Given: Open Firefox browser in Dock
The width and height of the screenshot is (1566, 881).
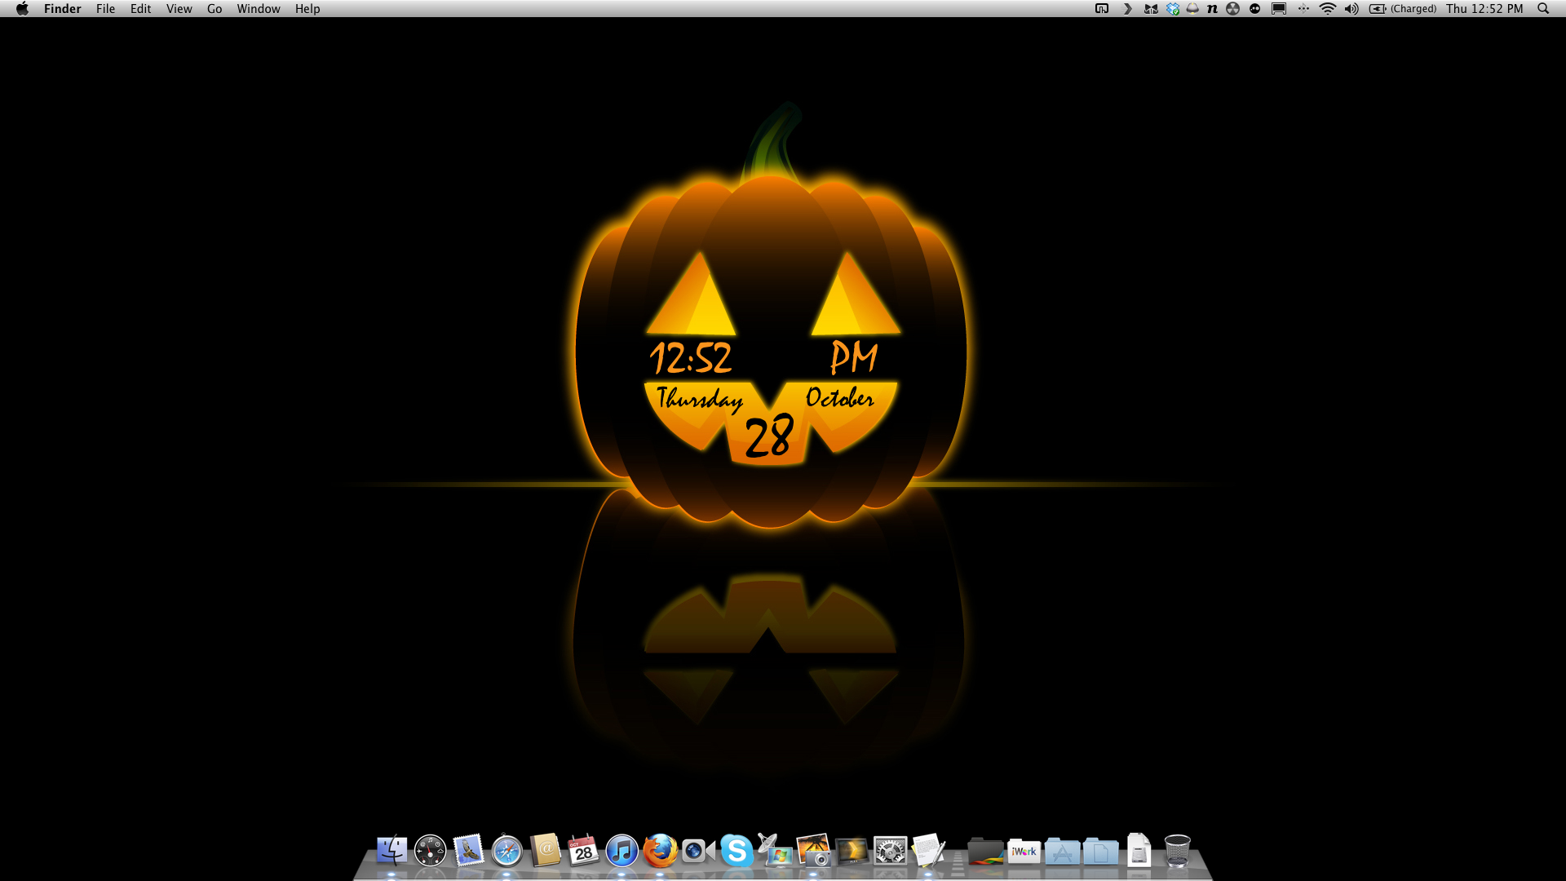Looking at the screenshot, I should point(660,851).
